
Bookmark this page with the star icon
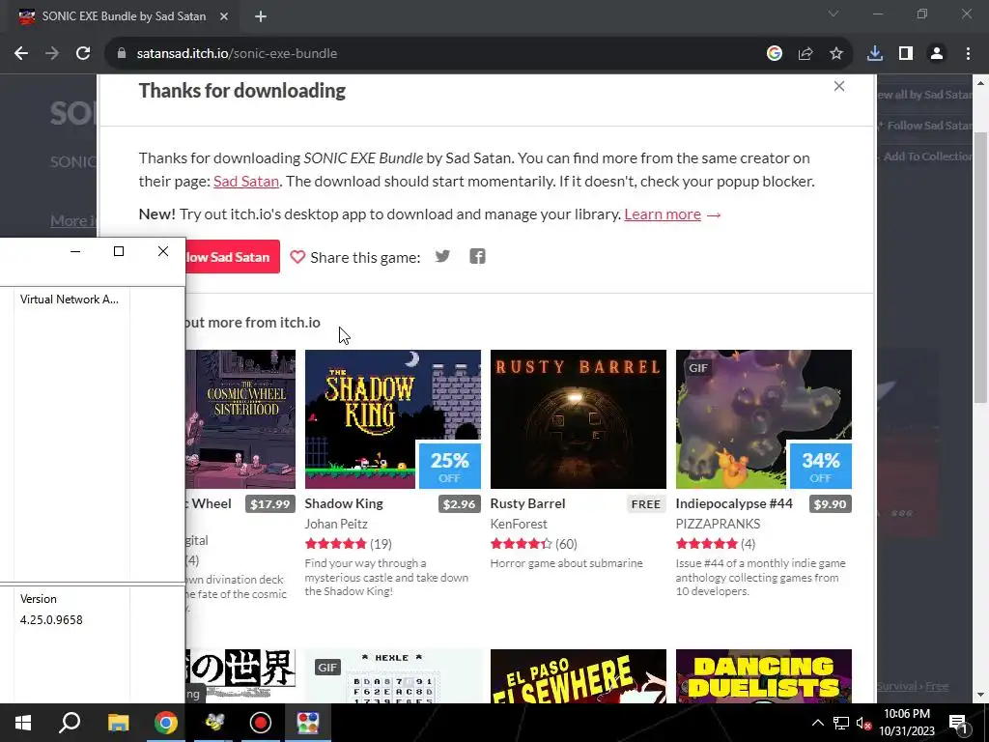(835, 54)
